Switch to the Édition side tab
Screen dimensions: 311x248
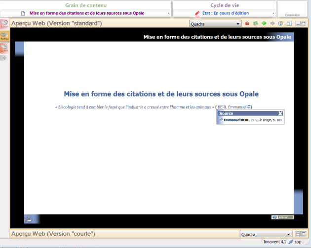pyautogui.click(x=4, y=24)
